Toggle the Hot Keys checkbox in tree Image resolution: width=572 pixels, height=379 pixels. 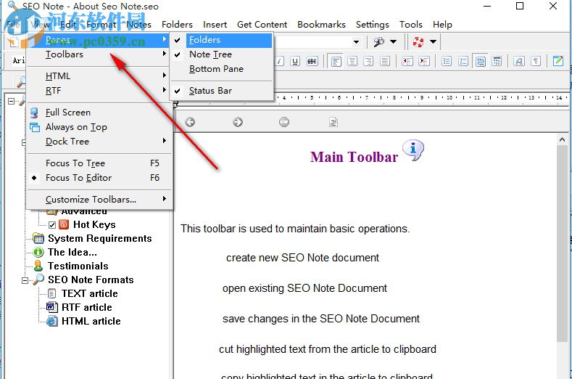[x=52, y=225]
